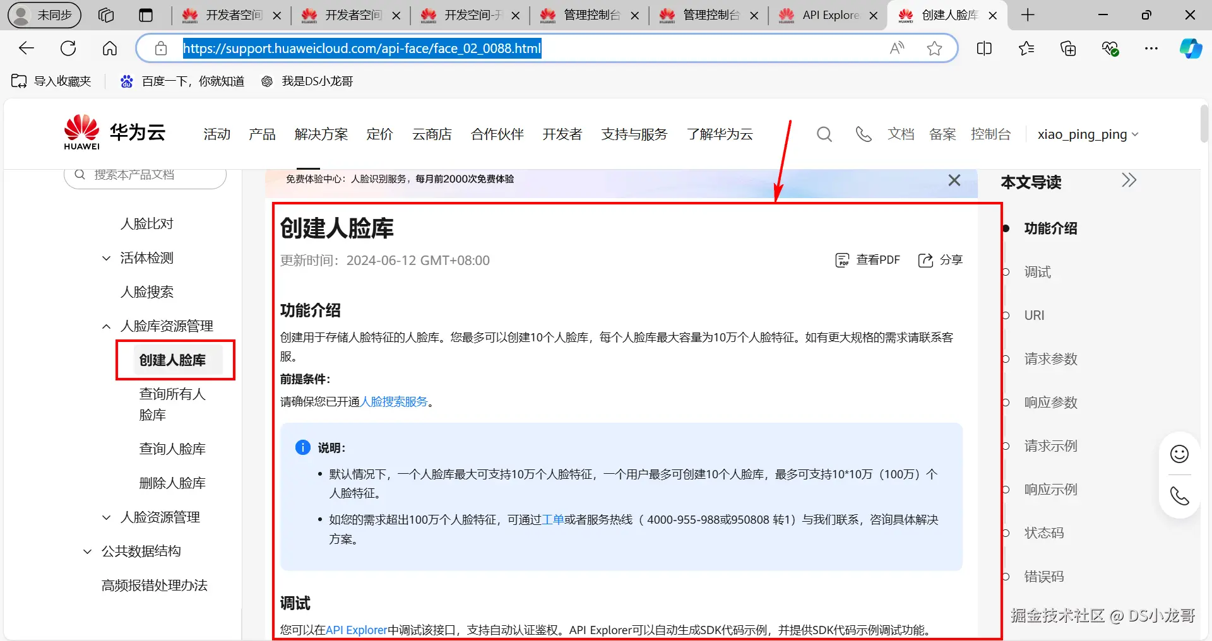The height and width of the screenshot is (641, 1212).
Task: Collapse the 本文导读 panel with double chevron
Action: (x=1129, y=180)
